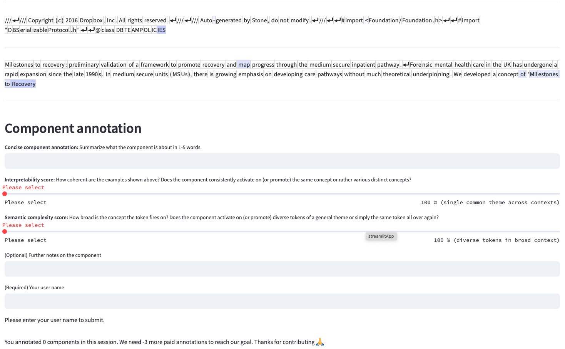Click the bold "Semantic complexity score:" label
565x349 pixels.
coord(36,217)
